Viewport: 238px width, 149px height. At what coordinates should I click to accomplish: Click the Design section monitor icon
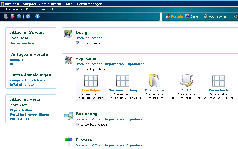pos(68,34)
